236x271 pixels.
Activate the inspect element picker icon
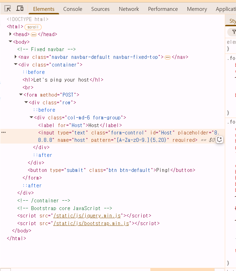click(x=7, y=8)
